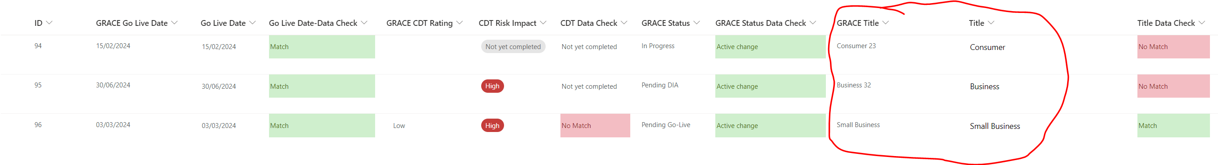Click the red No Match cell in CDT Data Check
Screen dimensions: 1218x165
(595, 126)
